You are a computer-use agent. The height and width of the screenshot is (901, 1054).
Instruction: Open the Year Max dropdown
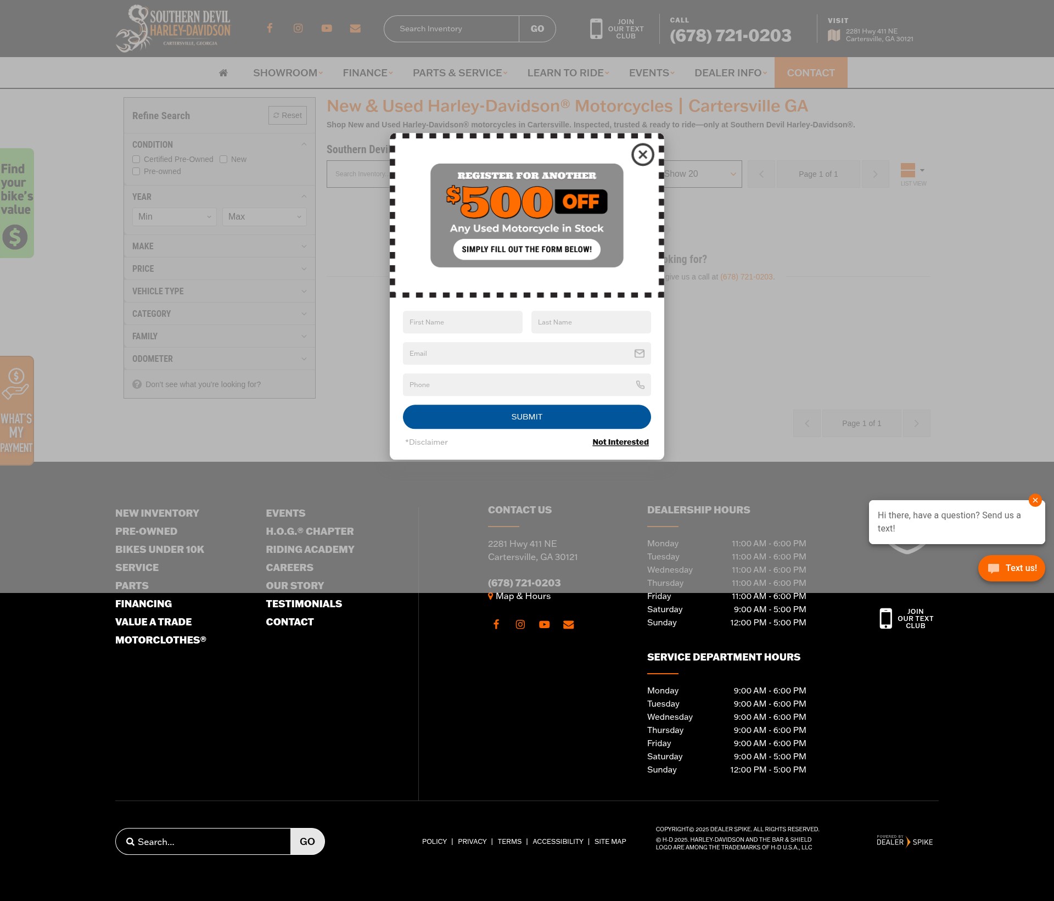265,217
